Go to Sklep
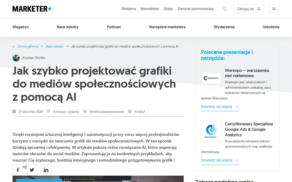This screenshot has height=182, width=292. click(168, 9)
